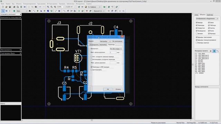Open the 'Вид' menu

tap(13, 4)
